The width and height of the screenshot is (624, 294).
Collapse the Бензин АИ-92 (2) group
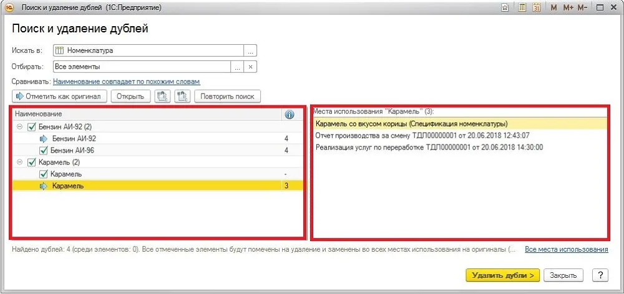point(19,127)
